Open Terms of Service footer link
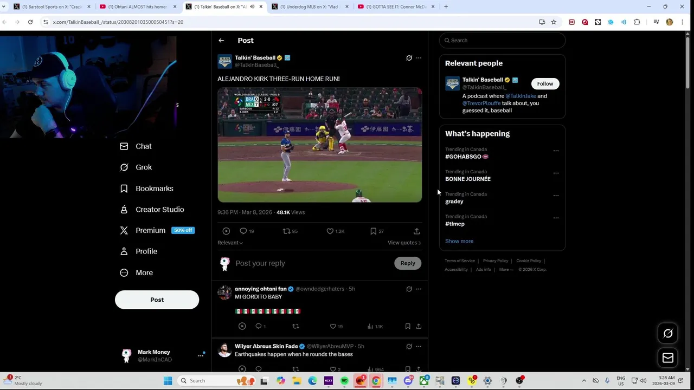The width and height of the screenshot is (694, 390). 460,261
